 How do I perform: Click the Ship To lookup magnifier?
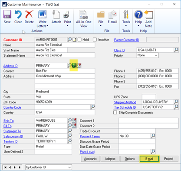[x=69, y=120]
